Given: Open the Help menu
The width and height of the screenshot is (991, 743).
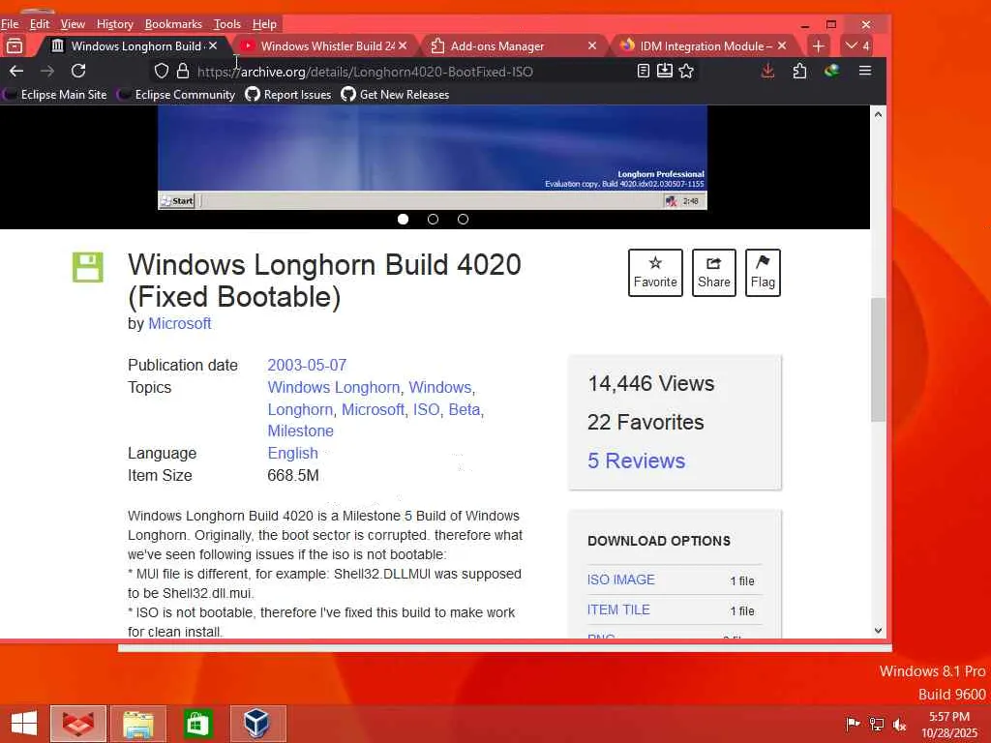Looking at the screenshot, I should (x=264, y=24).
